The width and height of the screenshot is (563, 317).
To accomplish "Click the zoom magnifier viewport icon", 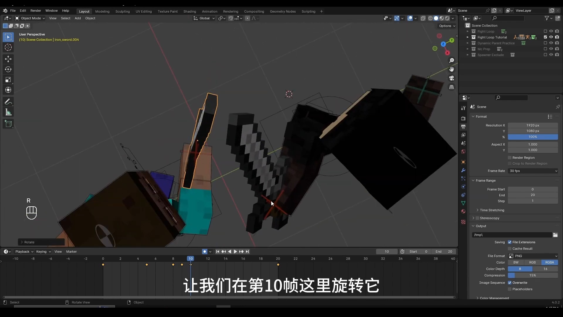I will pos(452,60).
